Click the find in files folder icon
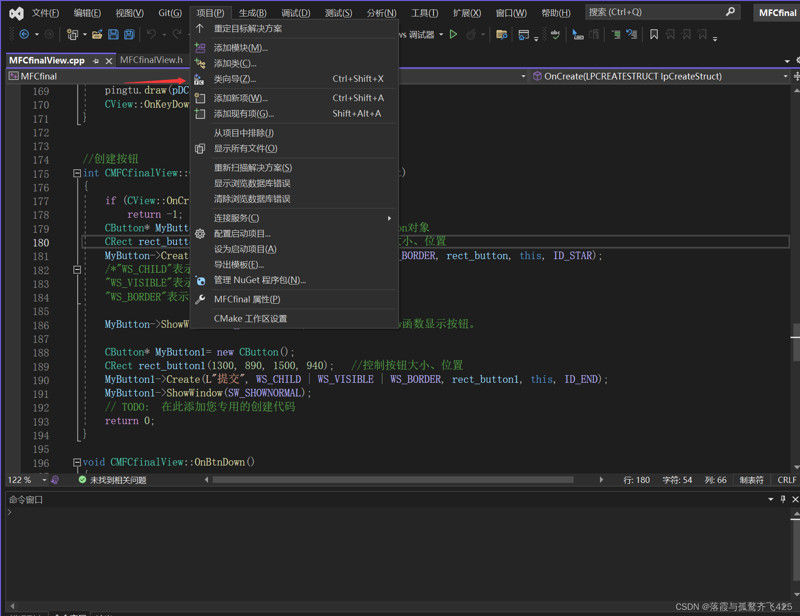This screenshot has height=616, width=800. [x=502, y=34]
